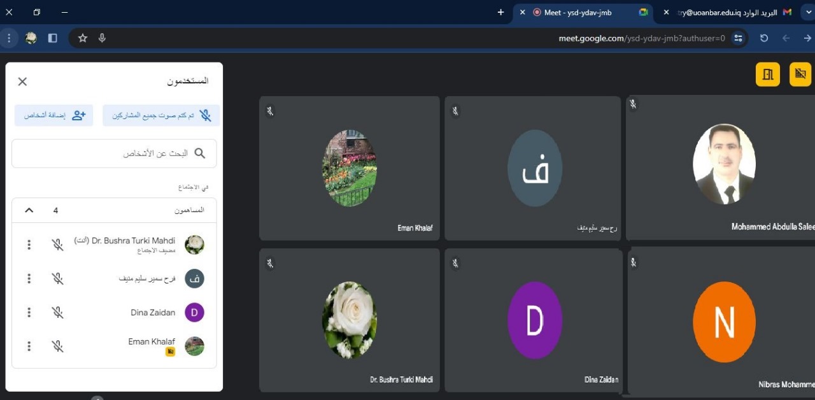Toggle microphone for فرح سمير سليم منيف row

click(x=58, y=278)
